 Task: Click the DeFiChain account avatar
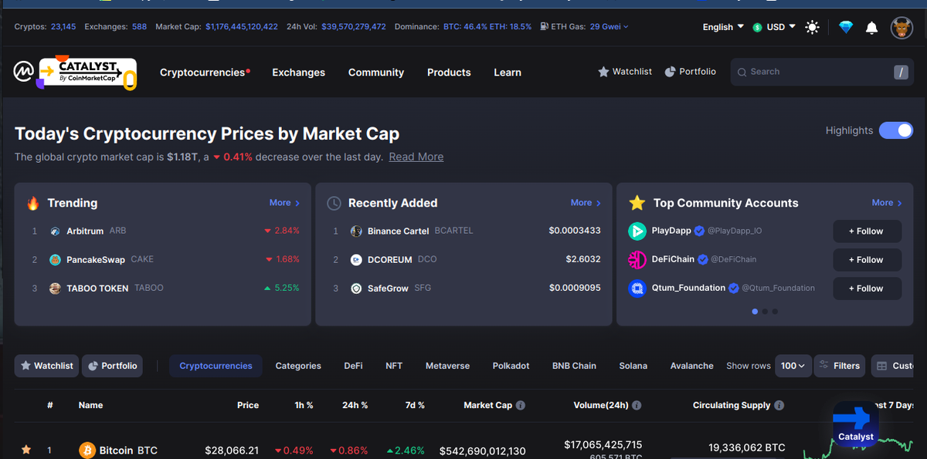(x=637, y=259)
